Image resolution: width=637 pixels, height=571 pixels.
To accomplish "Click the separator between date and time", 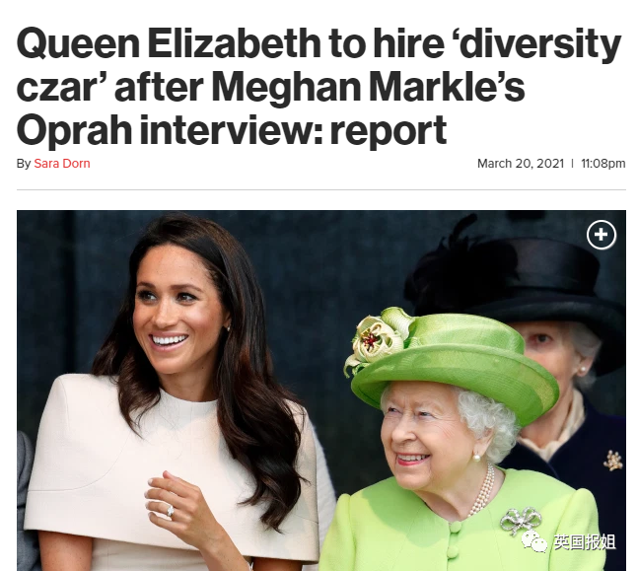I will coord(572,164).
